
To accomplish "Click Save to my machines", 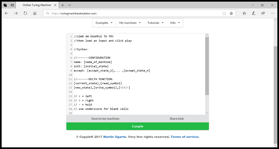I will (x=105, y=119).
